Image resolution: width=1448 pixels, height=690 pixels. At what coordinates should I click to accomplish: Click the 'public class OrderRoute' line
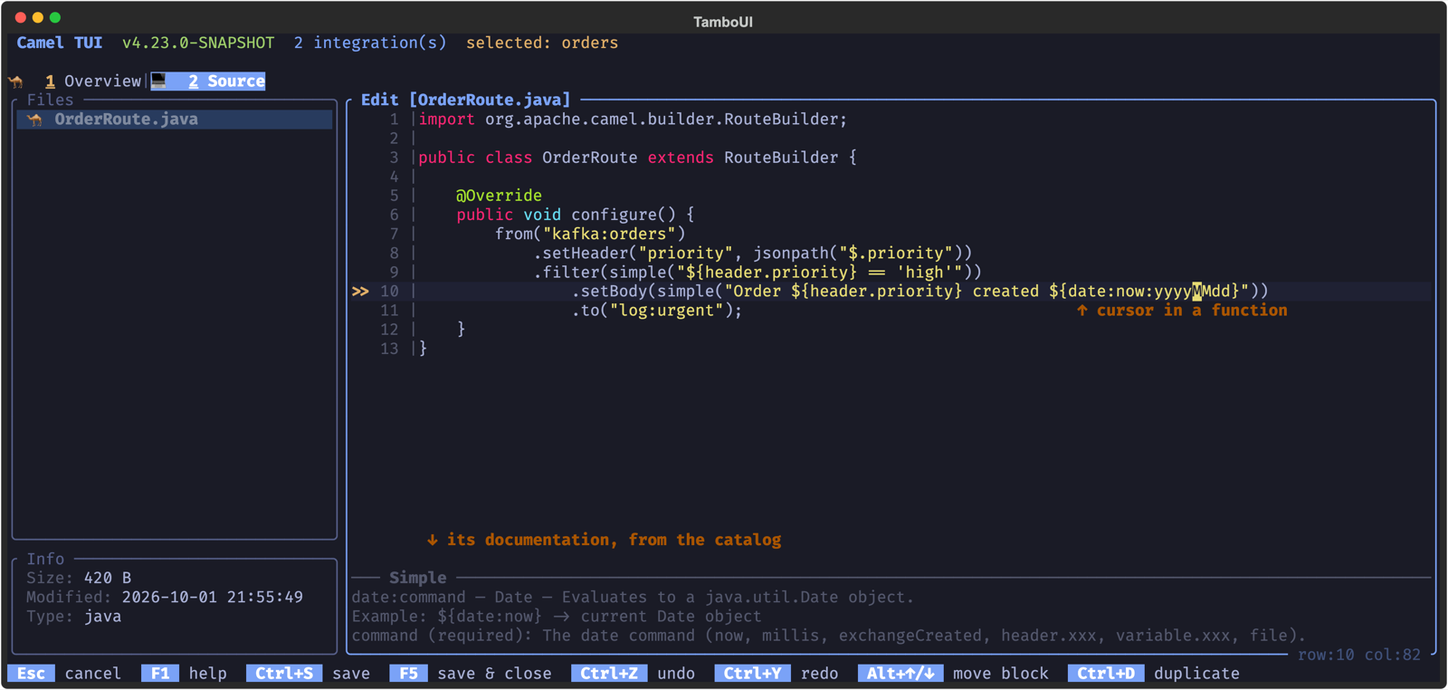tap(637, 158)
